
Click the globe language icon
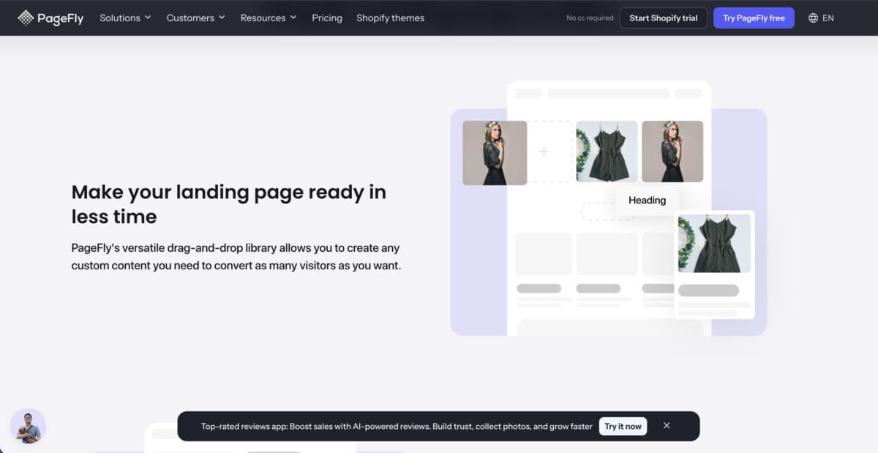(813, 18)
